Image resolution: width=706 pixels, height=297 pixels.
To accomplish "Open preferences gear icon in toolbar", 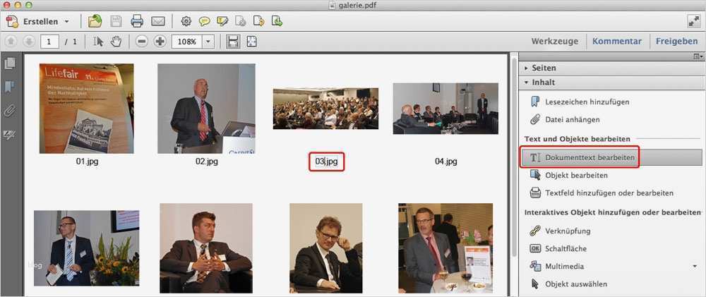I will point(186,21).
